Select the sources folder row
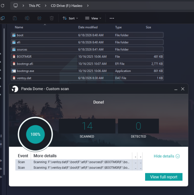 [87, 50]
